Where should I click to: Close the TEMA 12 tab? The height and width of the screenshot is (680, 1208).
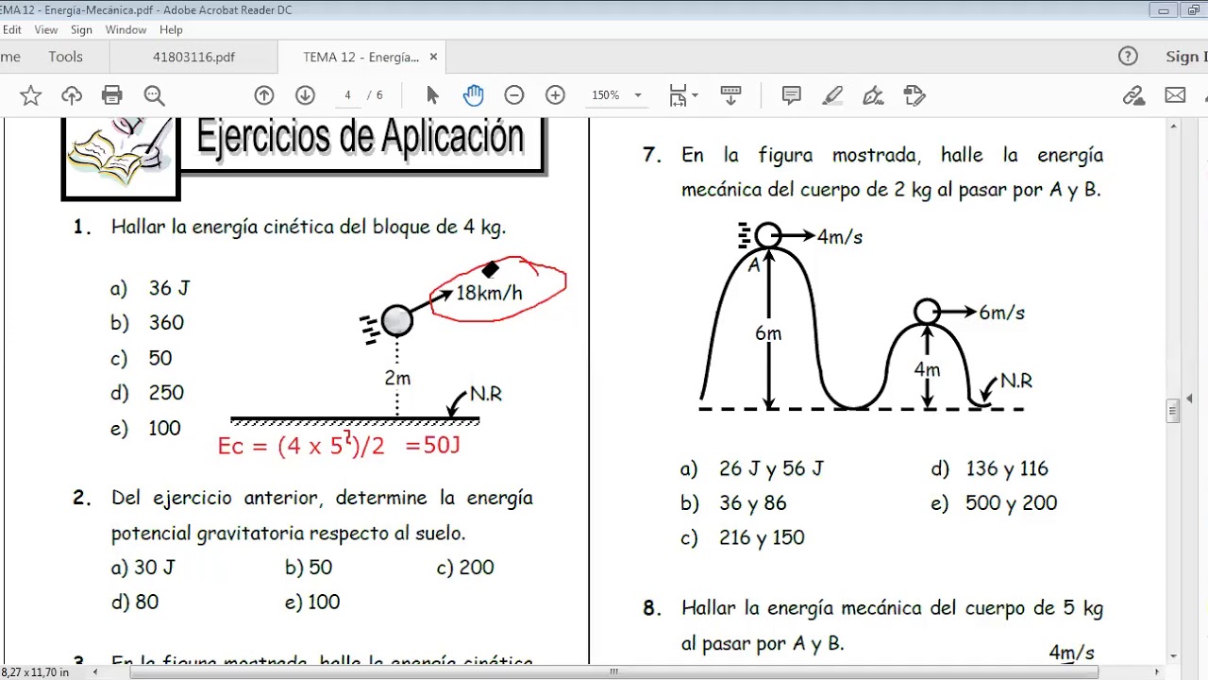click(x=433, y=57)
